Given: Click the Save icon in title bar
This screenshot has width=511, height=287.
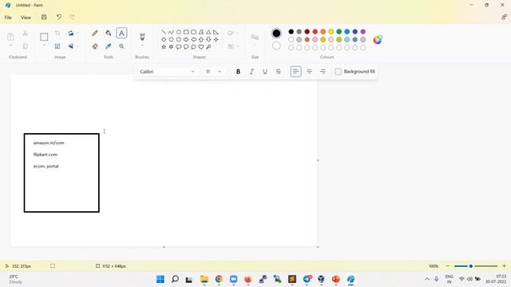Looking at the screenshot, I should [44, 18].
